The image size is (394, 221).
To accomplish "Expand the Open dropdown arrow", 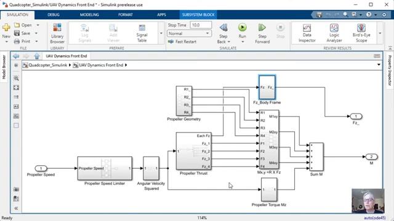I will coord(38,25).
